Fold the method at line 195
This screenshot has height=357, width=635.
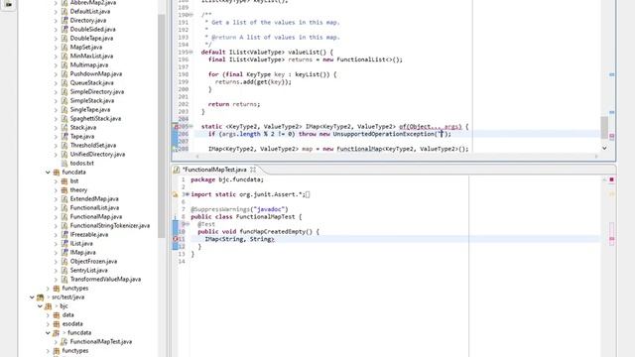[x=191, y=53]
